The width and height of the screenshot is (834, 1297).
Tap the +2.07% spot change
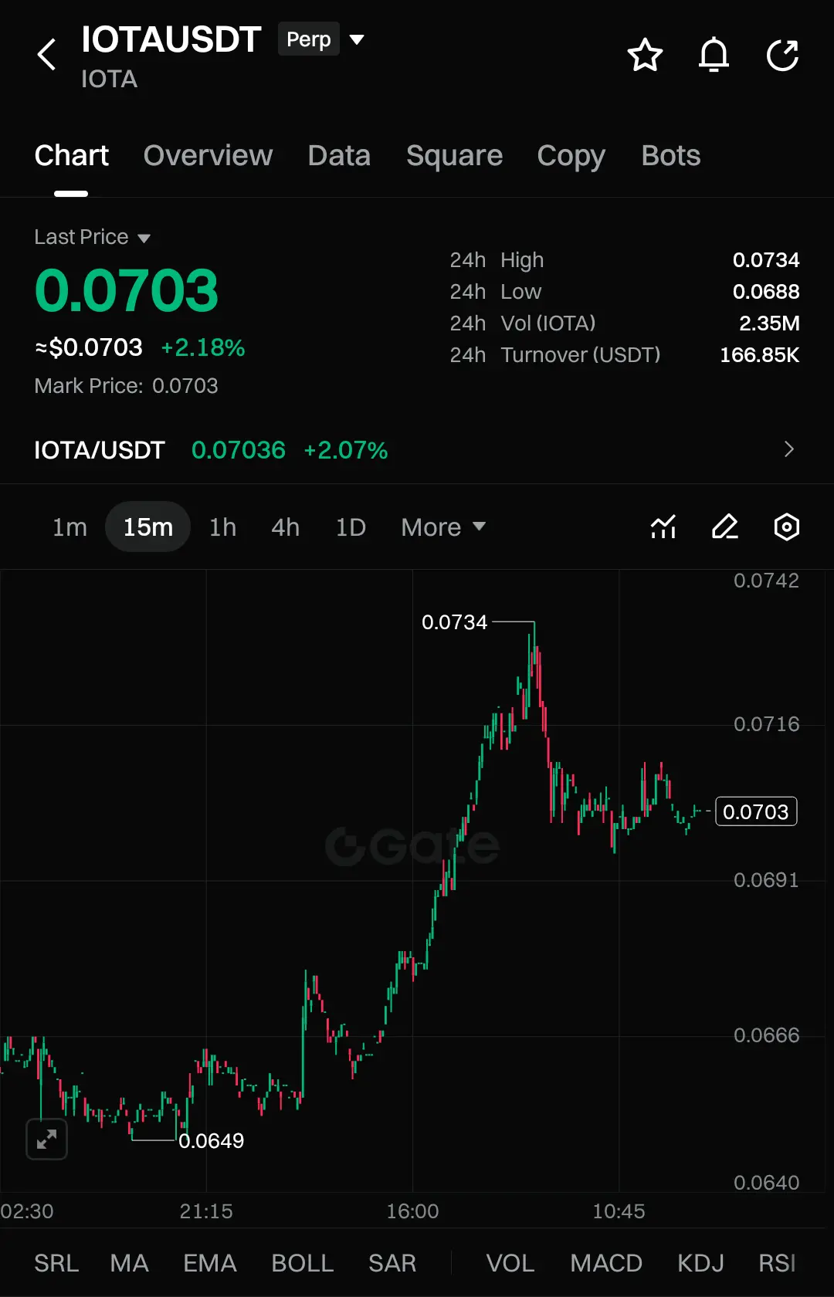[x=346, y=450]
